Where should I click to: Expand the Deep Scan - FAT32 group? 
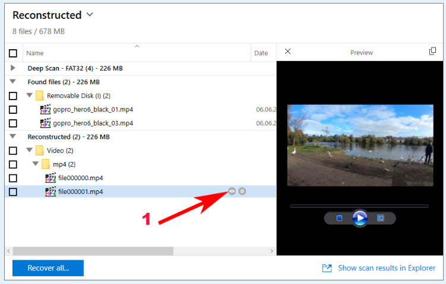13,68
